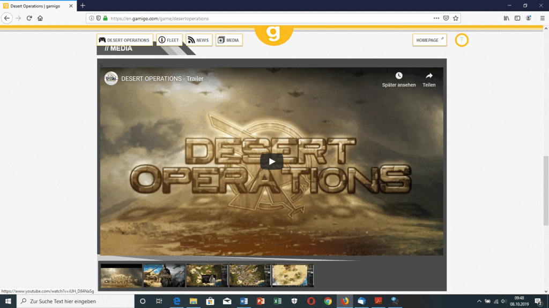Bookmark this page with the star

456,18
